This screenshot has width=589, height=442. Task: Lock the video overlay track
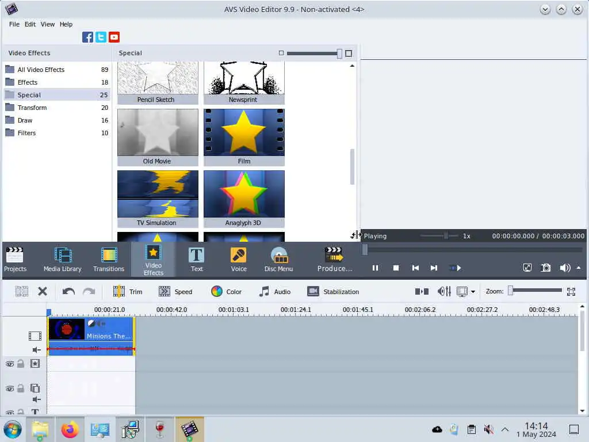click(21, 388)
